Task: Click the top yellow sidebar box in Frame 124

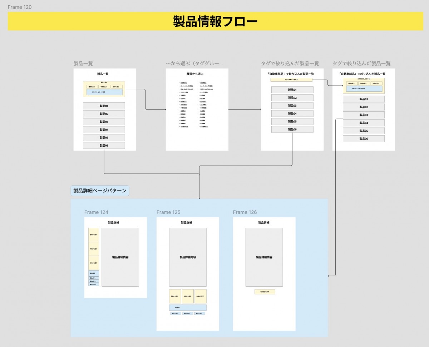Action: point(94,235)
